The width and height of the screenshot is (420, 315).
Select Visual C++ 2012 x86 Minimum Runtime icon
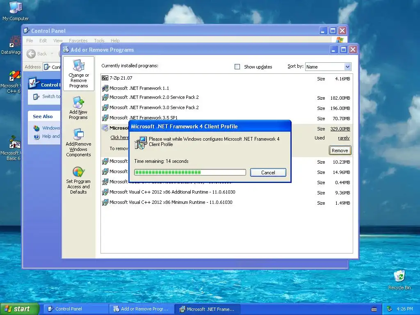click(x=105, y=202)
